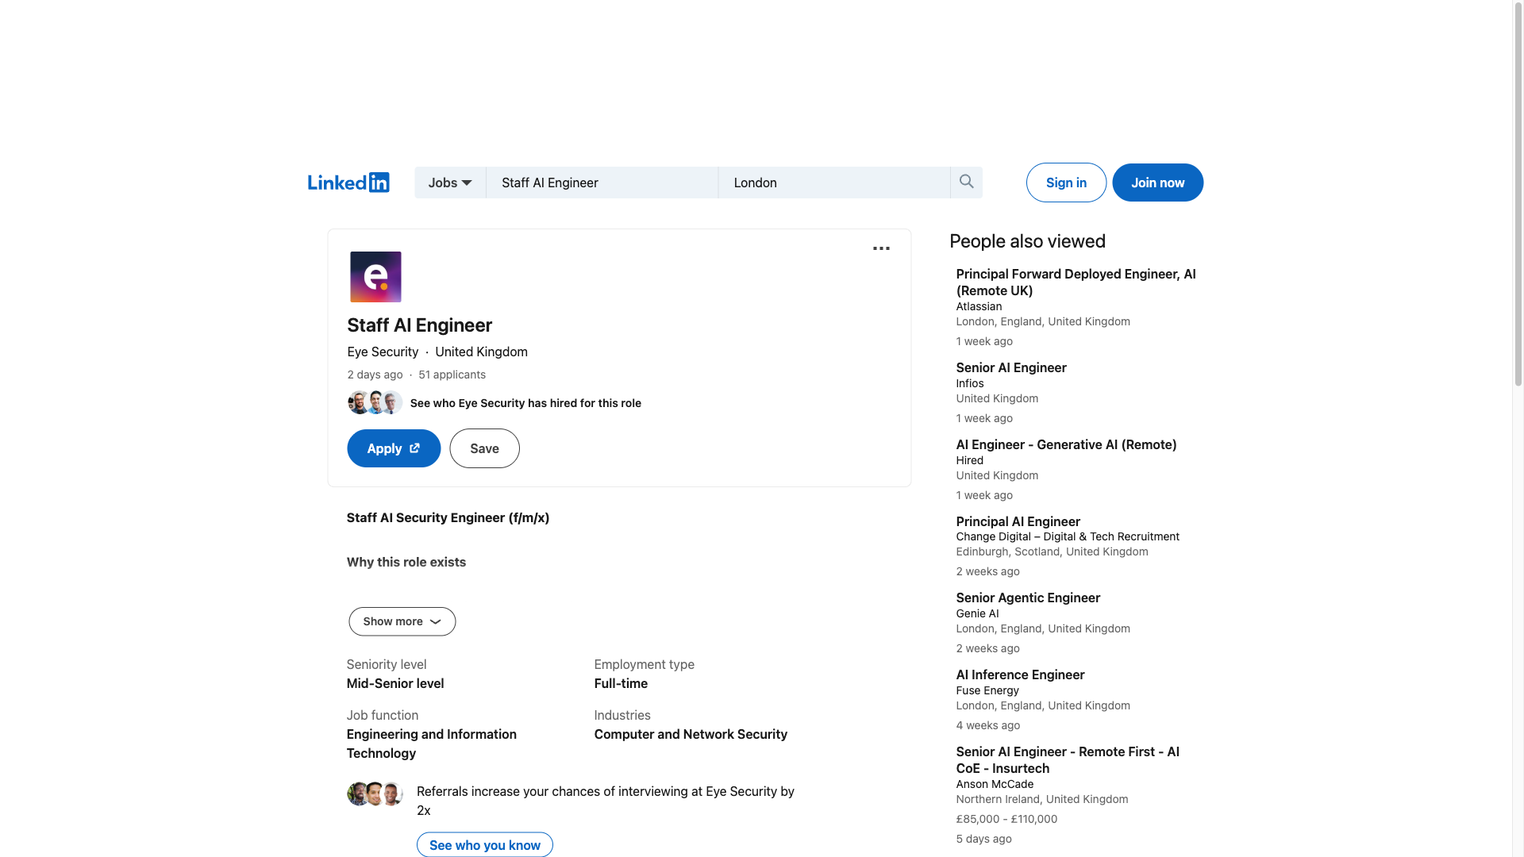Open Senior AI Engineer - Remote First job

coord(1068,759)
